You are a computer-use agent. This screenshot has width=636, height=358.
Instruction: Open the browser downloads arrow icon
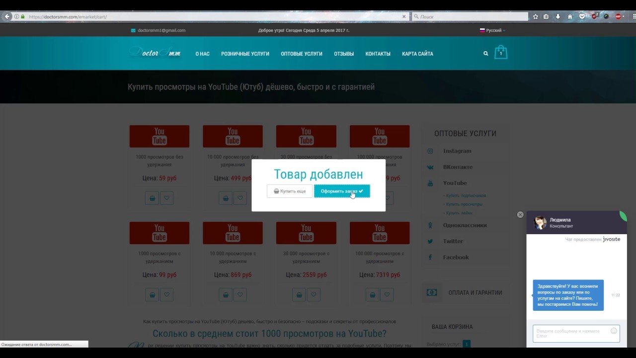pyautogui.click(x=558, y=16)
